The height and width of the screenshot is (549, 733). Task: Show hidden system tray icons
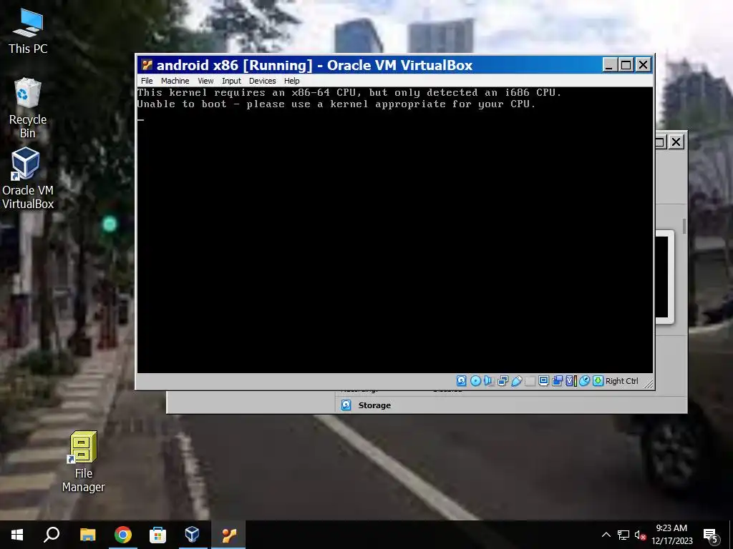point(606,535)
